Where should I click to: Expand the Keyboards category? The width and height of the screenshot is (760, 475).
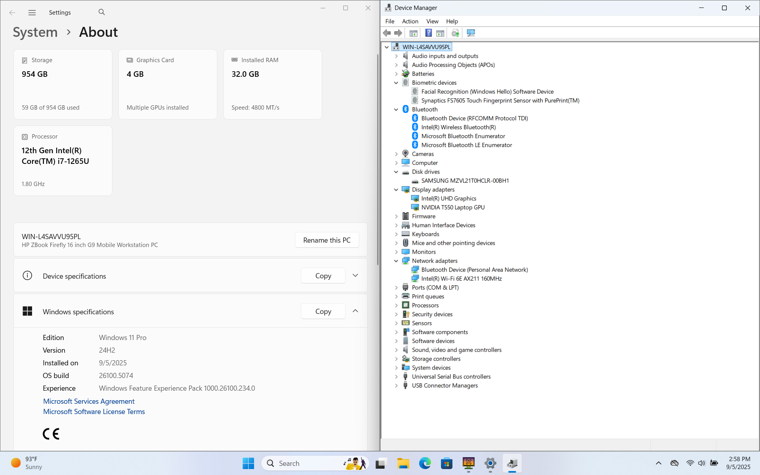396,234
